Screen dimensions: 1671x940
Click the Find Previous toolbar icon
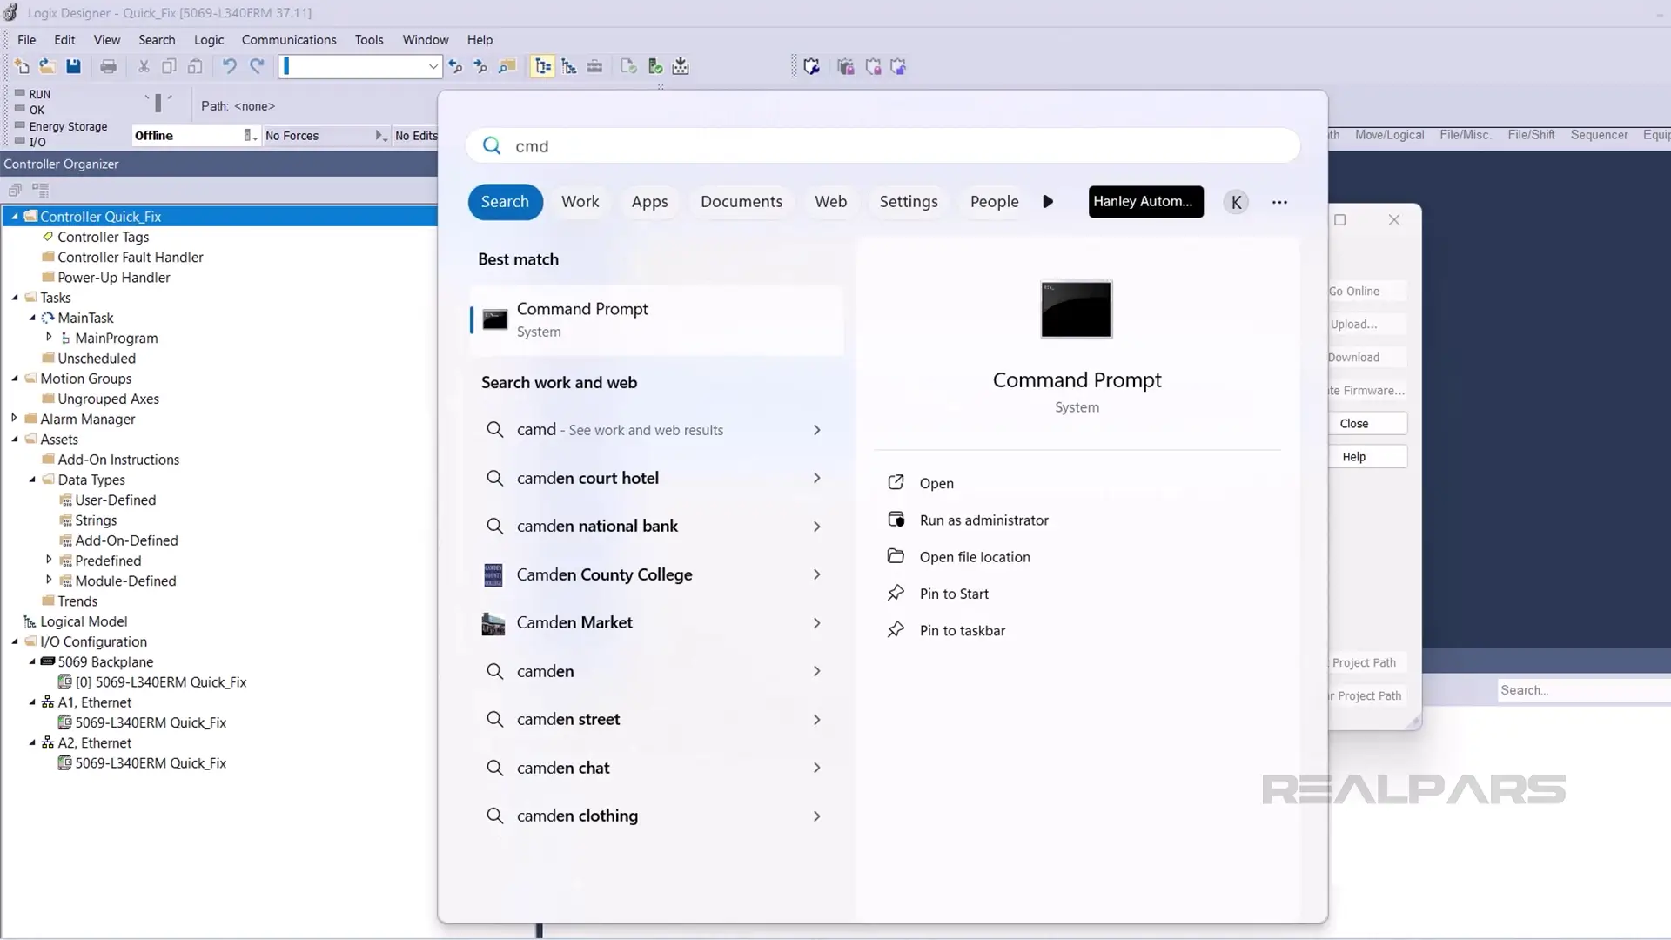[x=455, y=66]
